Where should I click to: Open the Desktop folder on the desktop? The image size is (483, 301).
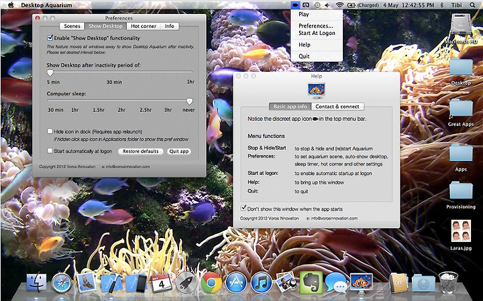point(461,67)
